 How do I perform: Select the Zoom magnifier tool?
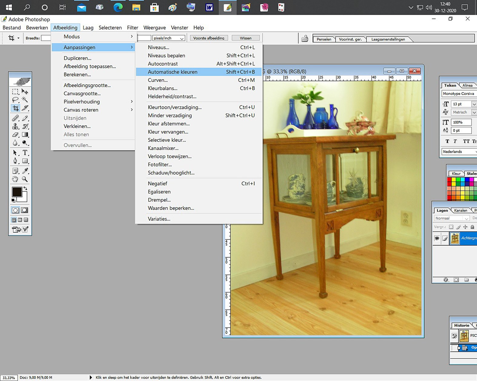pyautogui.click(x=25, y=179)
